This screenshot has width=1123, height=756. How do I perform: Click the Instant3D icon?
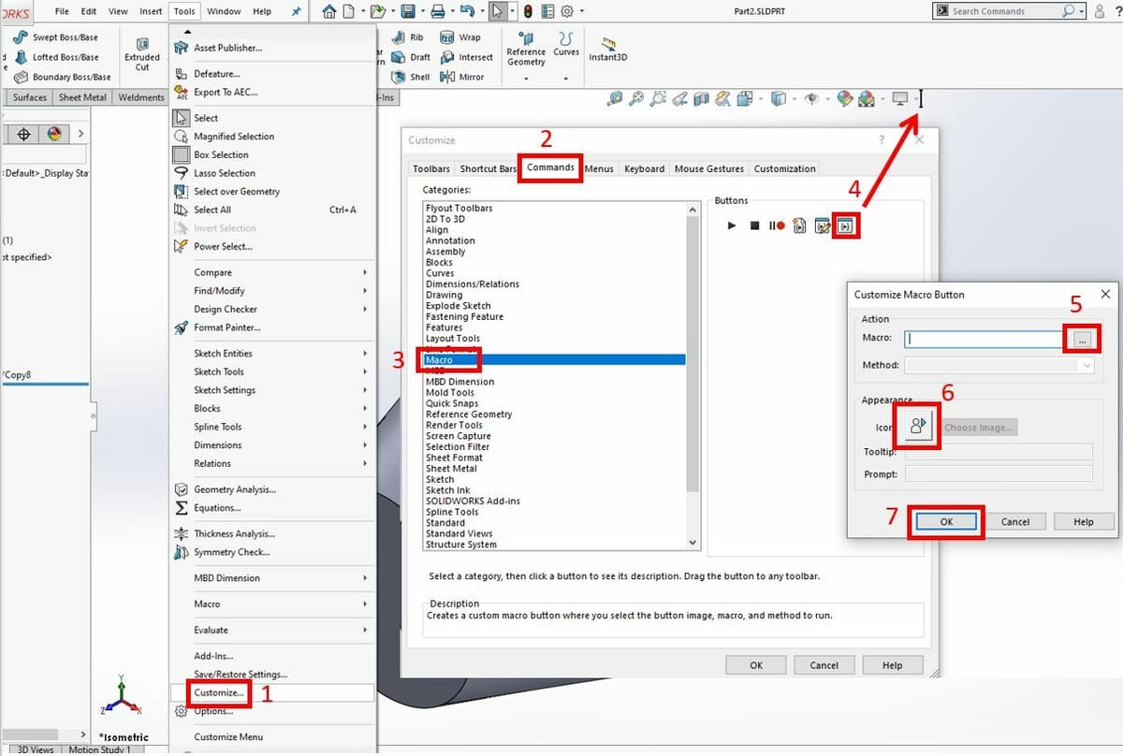pos(607,50)
